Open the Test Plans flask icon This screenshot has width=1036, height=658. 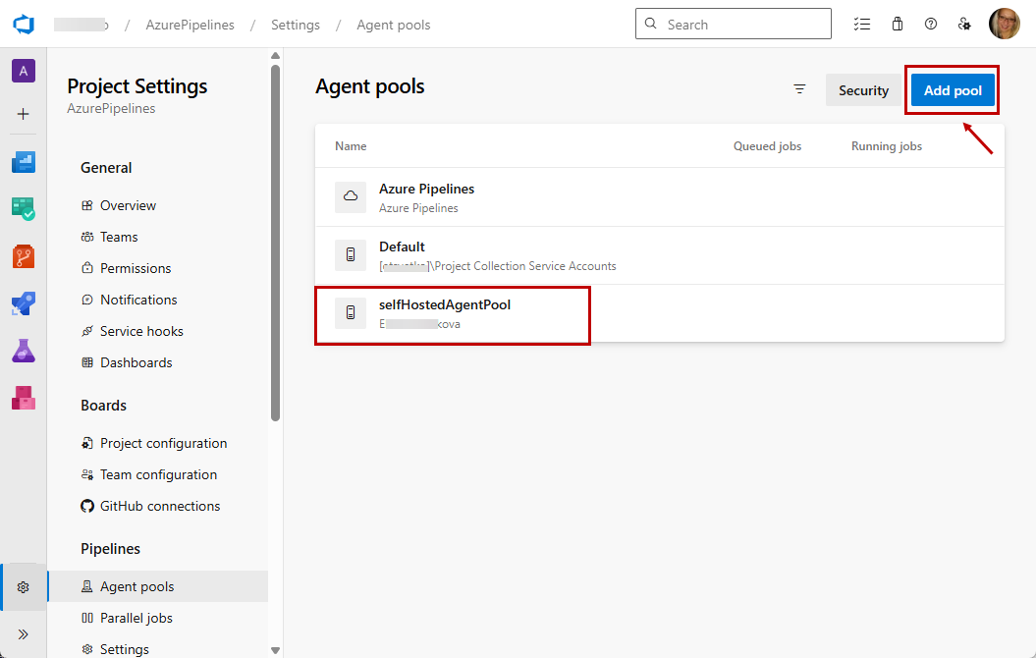[24, 351]
